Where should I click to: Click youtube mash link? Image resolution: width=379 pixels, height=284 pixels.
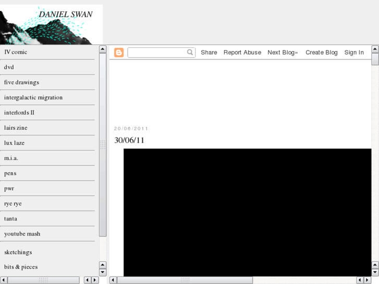click(22, 234)
